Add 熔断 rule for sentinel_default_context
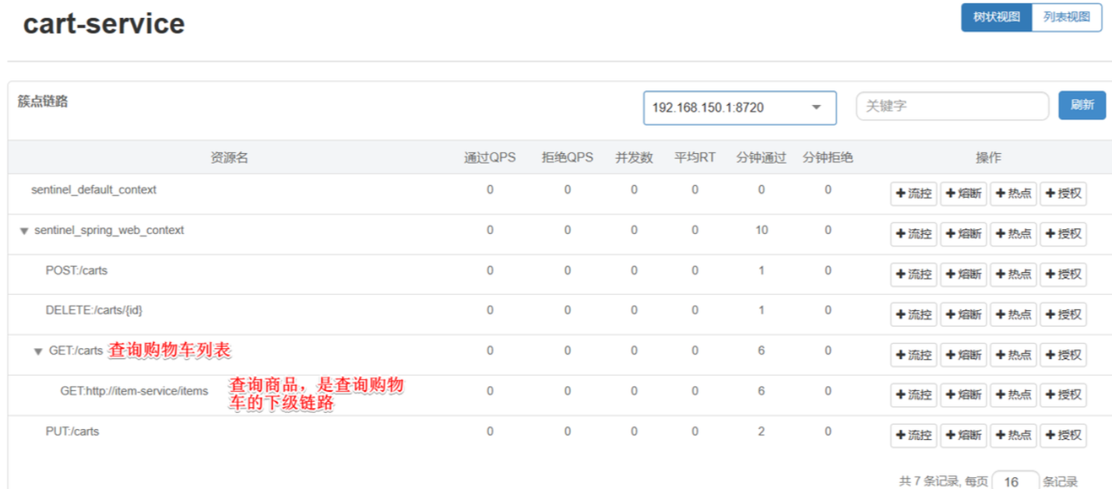This screenshot has height=489, width=1112. click(x=963, y=194)
